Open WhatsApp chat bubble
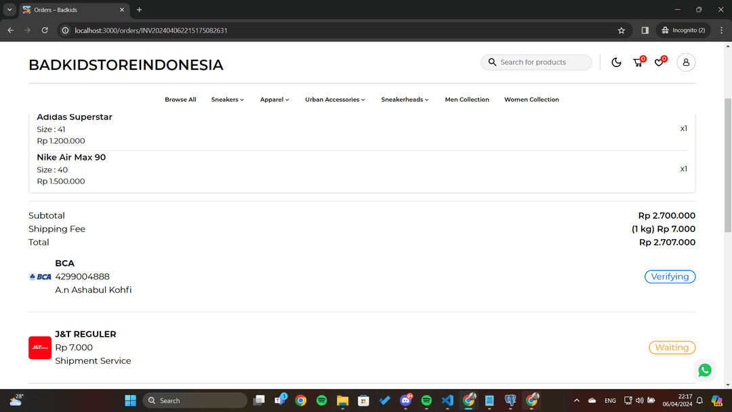This screenshot has width=732, height=412. coord(704,370)
